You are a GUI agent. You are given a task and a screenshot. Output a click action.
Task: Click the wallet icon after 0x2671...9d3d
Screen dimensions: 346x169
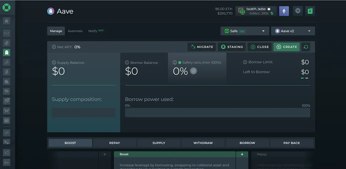point(269,9)
